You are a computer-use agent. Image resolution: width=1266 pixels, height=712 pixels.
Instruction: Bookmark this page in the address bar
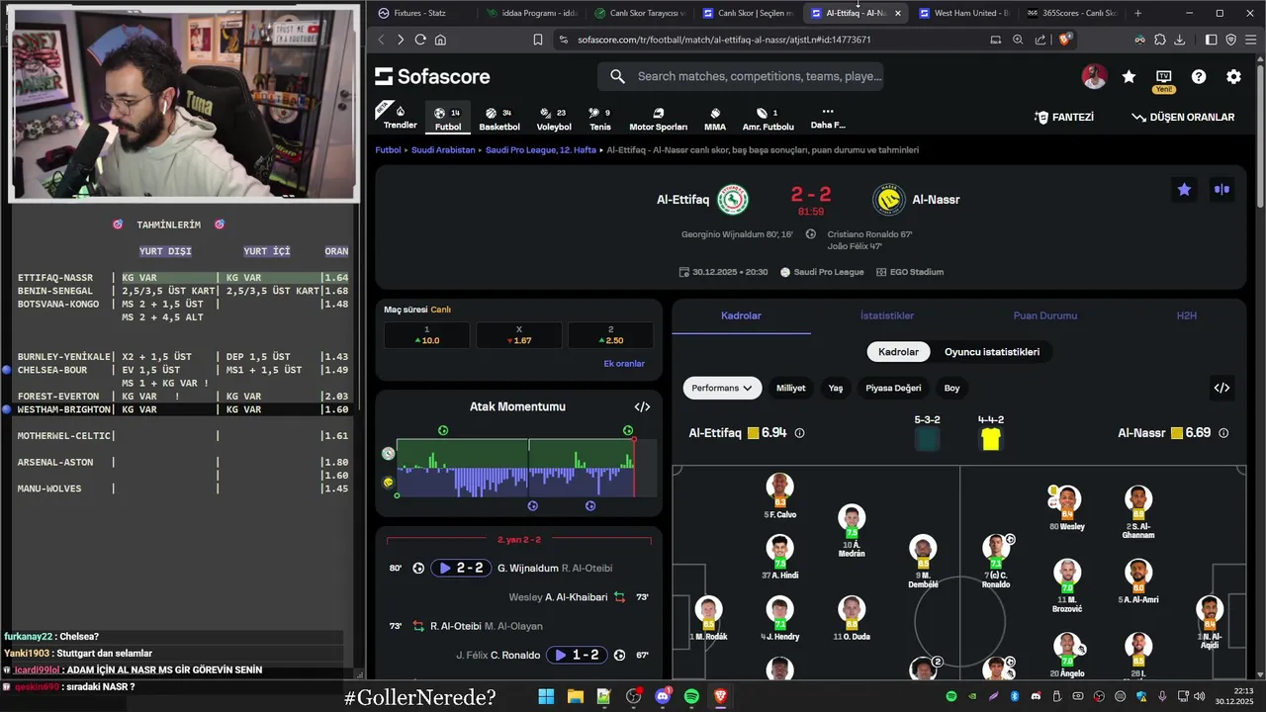pos(538,40)
